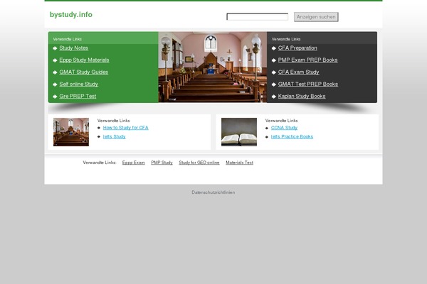Click the open book thumbnail image
Screen dimensions: 427x284
tap(239, 132)
